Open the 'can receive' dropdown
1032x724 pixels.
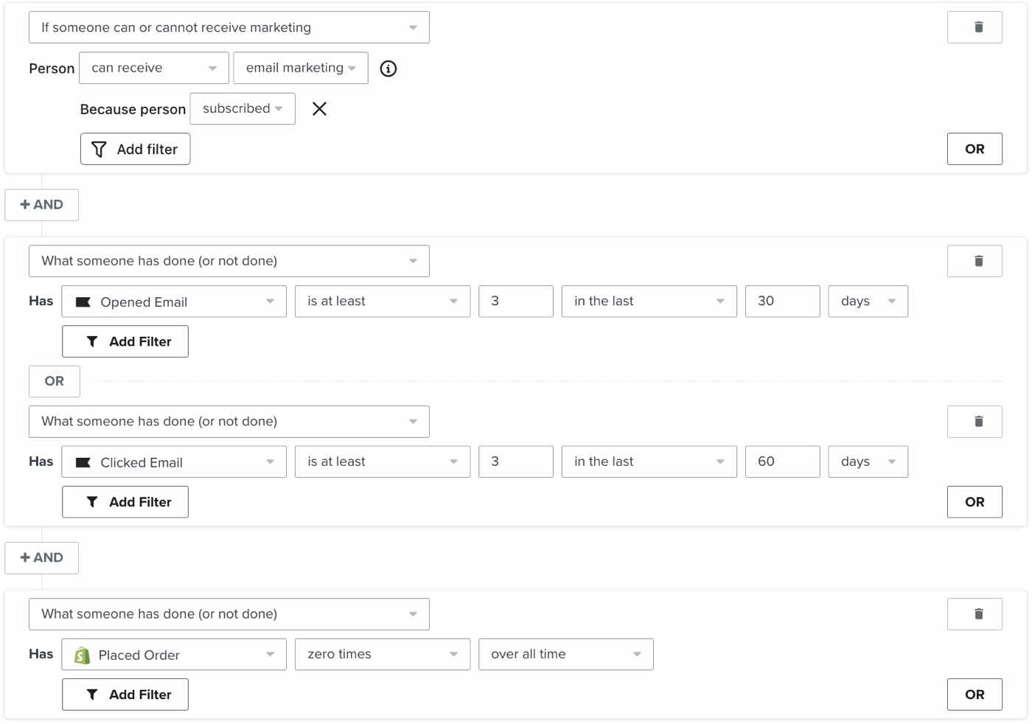click(154, 68)
